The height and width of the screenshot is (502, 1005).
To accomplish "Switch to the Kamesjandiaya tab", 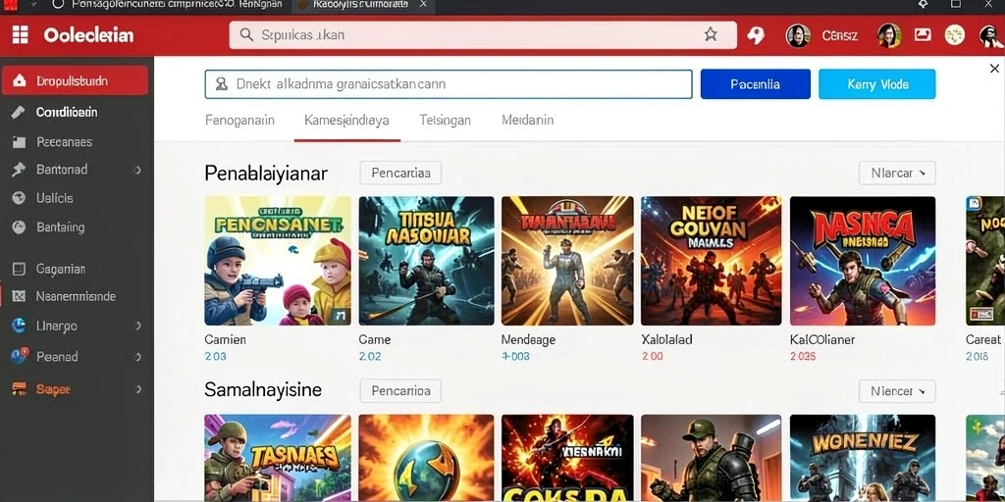I will click(x=346, y=121).
